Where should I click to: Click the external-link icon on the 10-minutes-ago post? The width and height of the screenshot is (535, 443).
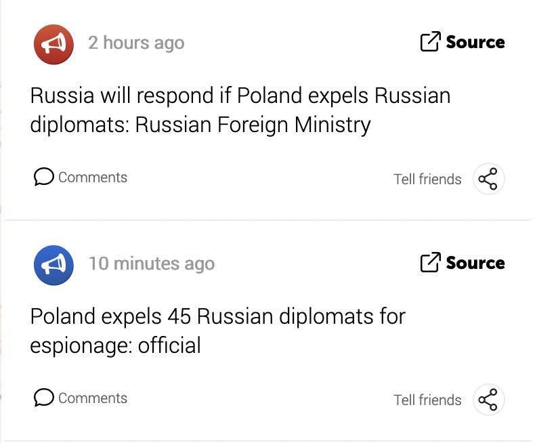[430, 263]
